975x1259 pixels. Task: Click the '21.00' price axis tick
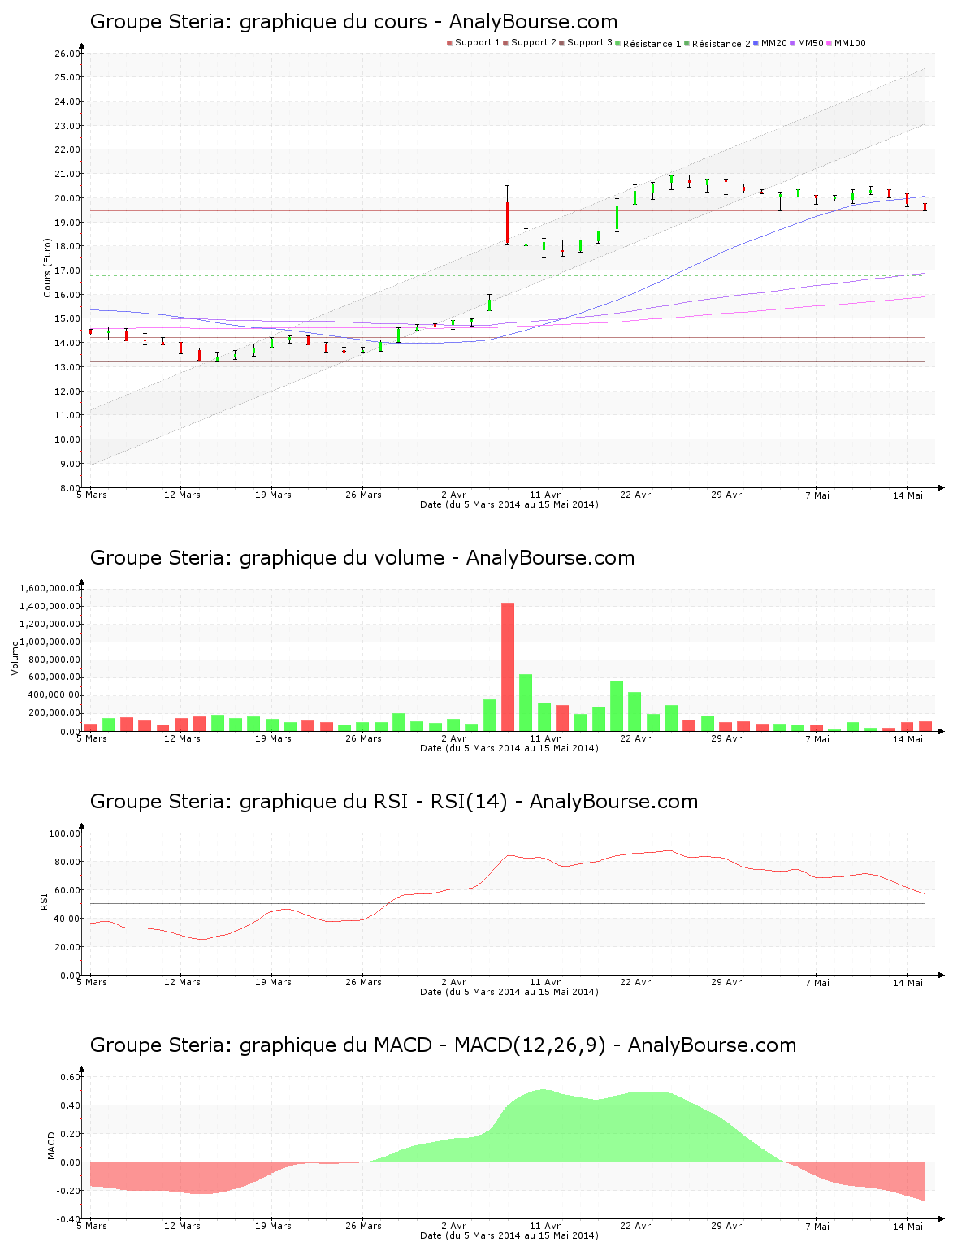(67, 174)
